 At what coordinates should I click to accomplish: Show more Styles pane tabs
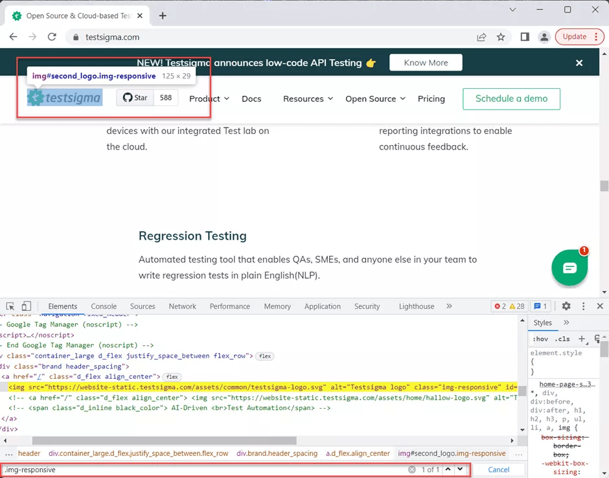click(566, 323)
